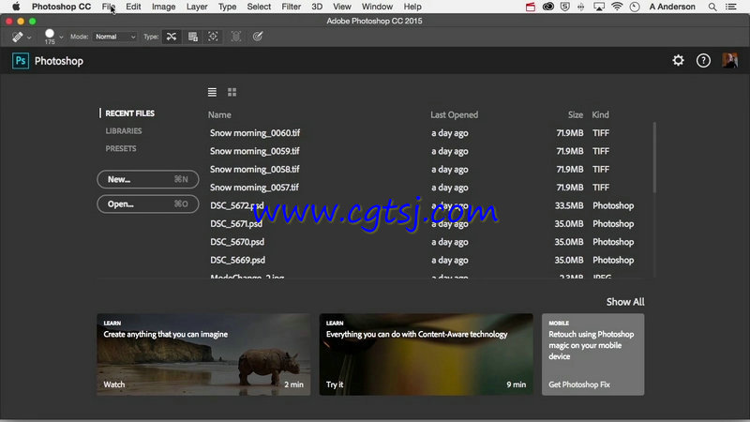This screenshot has height=422, width=750.
Task: Open the Help menu
Action: click(412, 7)
